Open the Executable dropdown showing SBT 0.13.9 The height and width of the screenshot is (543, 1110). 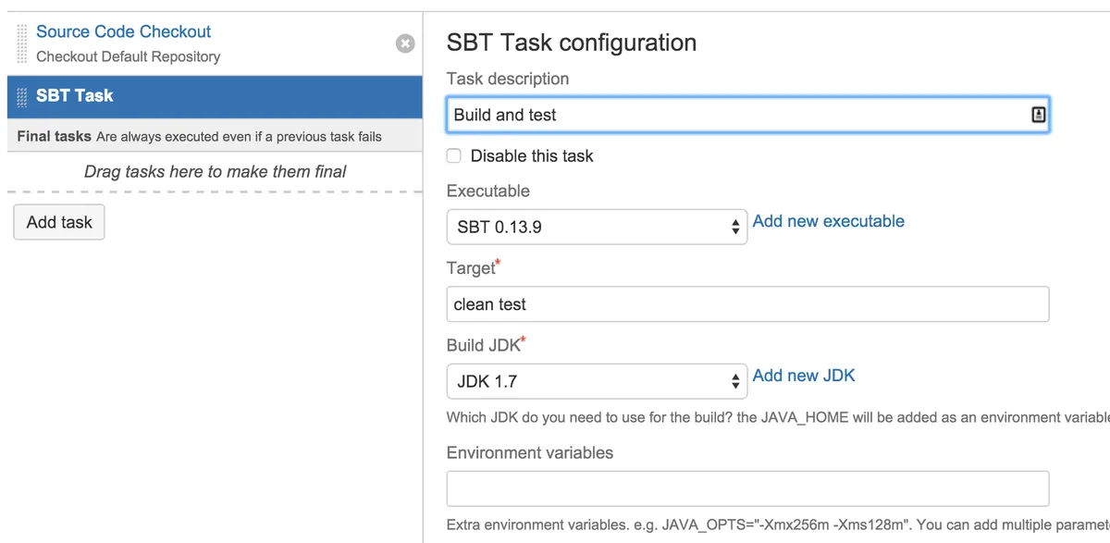coord(597,227)
